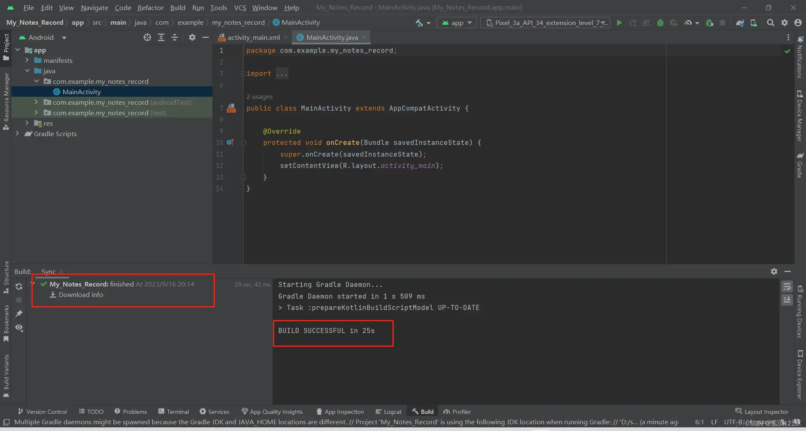Viewport: 806px width, 431px height.
Task: Open Layout Inspector window
Action: coord(762,412)
